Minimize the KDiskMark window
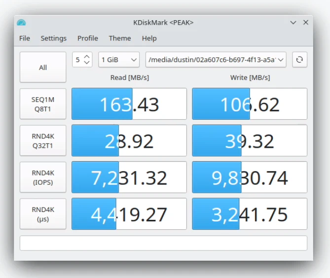Screen dimensions: 330x278 [293, 22]
